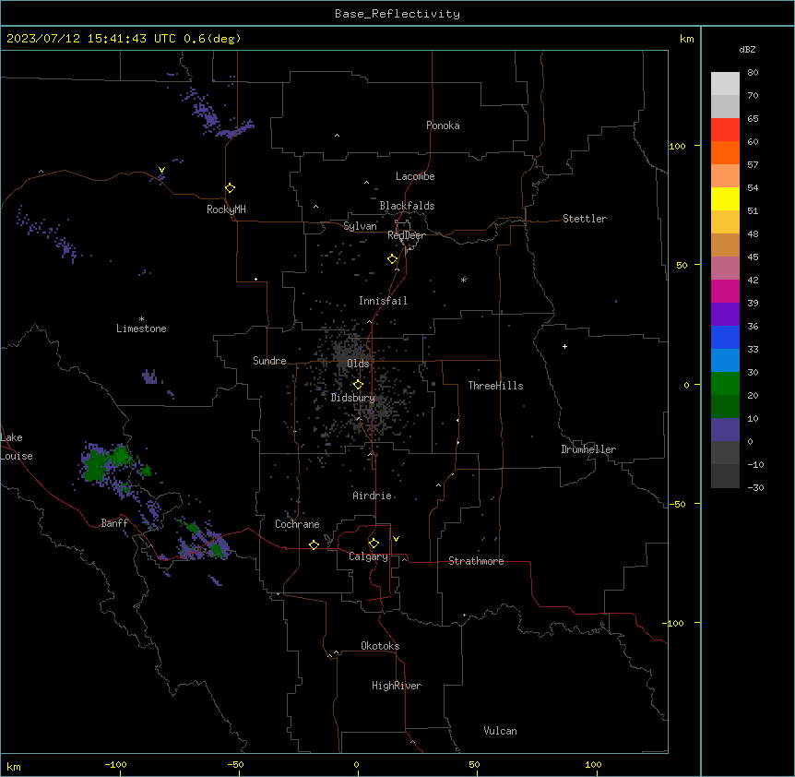Click the Sundre label
Viewport: 795px width, 777px height.
[x=269, y=361]
